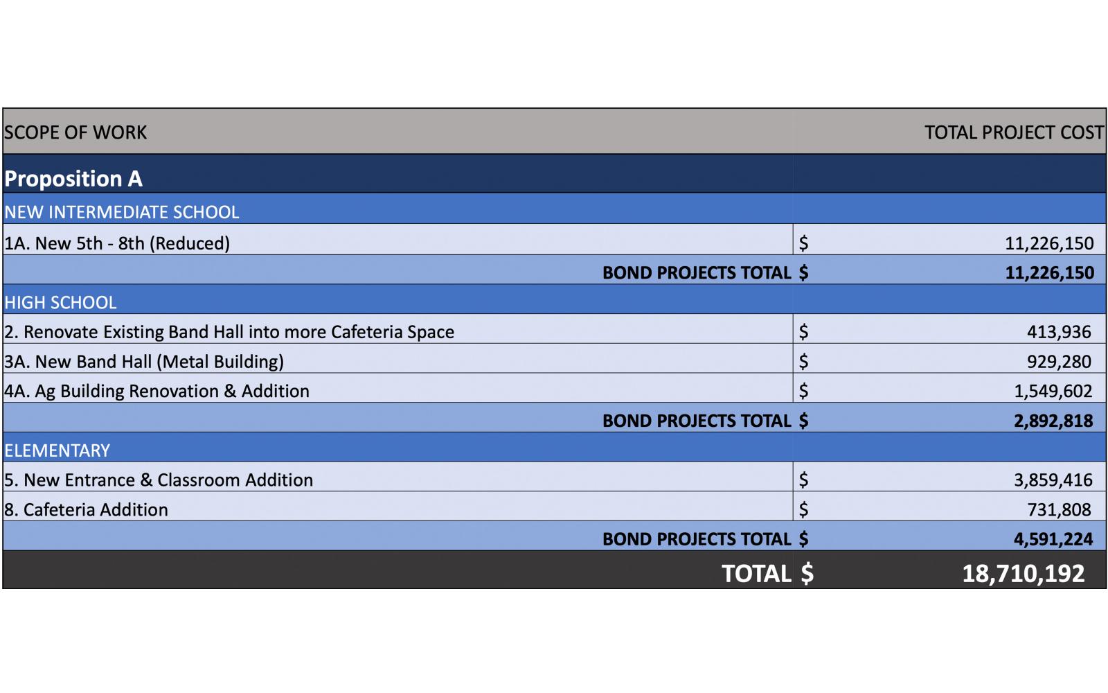Select the Proposition A title row
This screenshot has width=1108, height=693.
point(73,179)
